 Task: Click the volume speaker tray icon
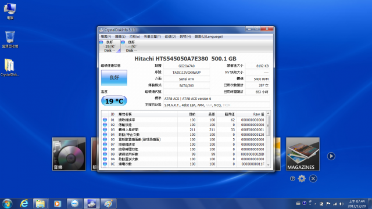[341, 204]
